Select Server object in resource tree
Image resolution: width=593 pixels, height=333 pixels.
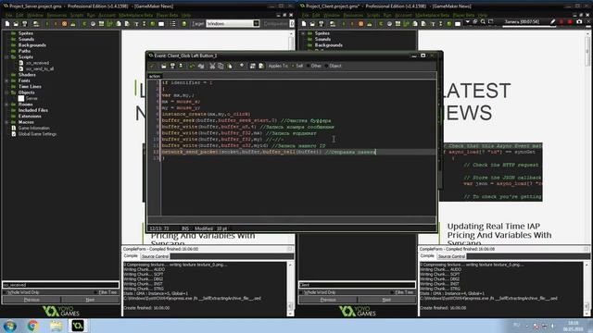(x=32, y=99)
